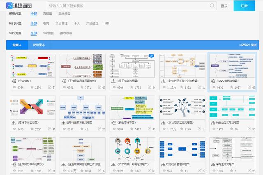The height and width of the screenshot is (175, 263).
Task: Click the 共254个模板 count text
Action: tap(248, 45)
